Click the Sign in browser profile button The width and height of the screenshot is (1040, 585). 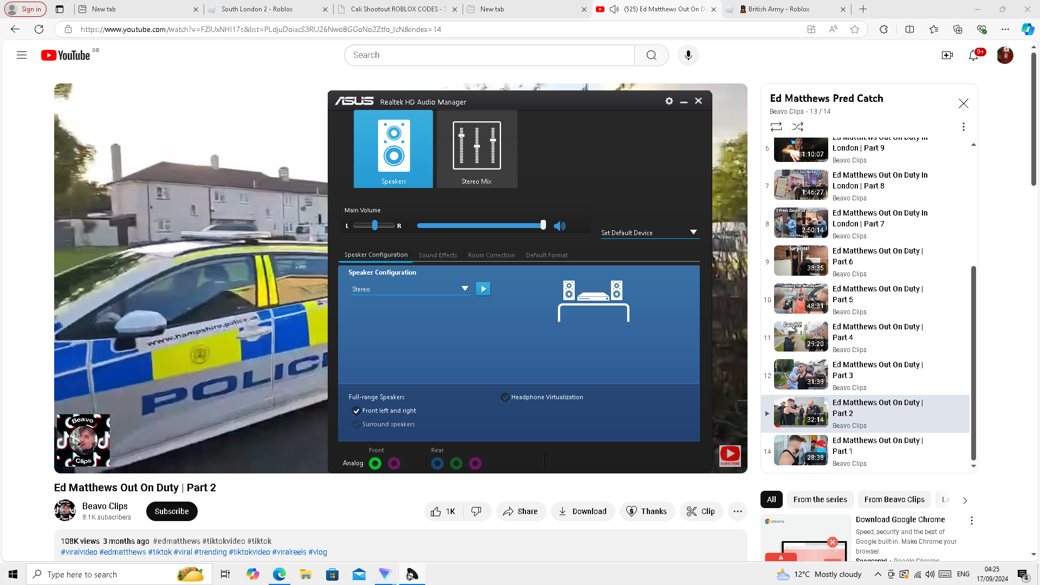point(25,9)
